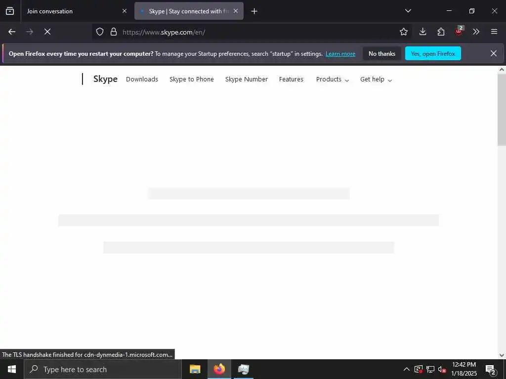The height and width of the screenshot is (379, 506).
Task: Click the taskbar search box
Action: (103, 369)
